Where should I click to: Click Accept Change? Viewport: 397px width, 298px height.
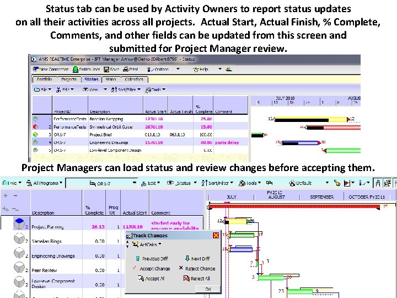coord(152,269)
